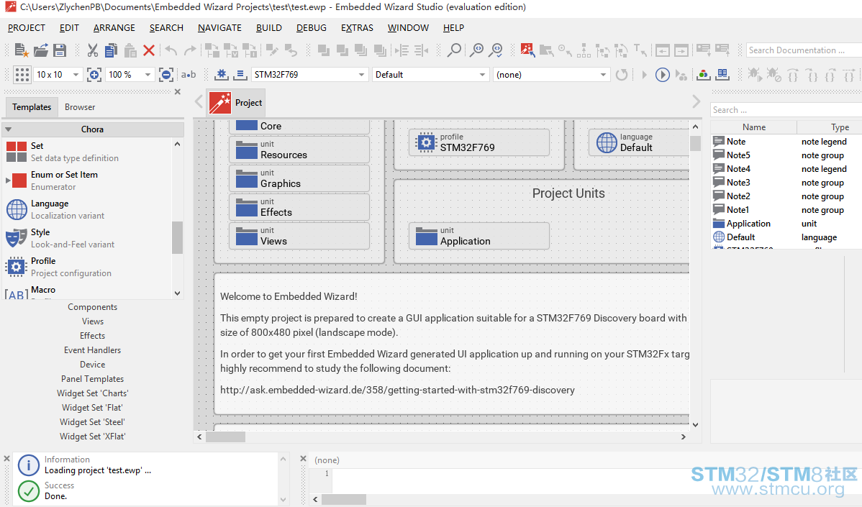Open the Widget Set 'Steel' group

tap(92, 422)
